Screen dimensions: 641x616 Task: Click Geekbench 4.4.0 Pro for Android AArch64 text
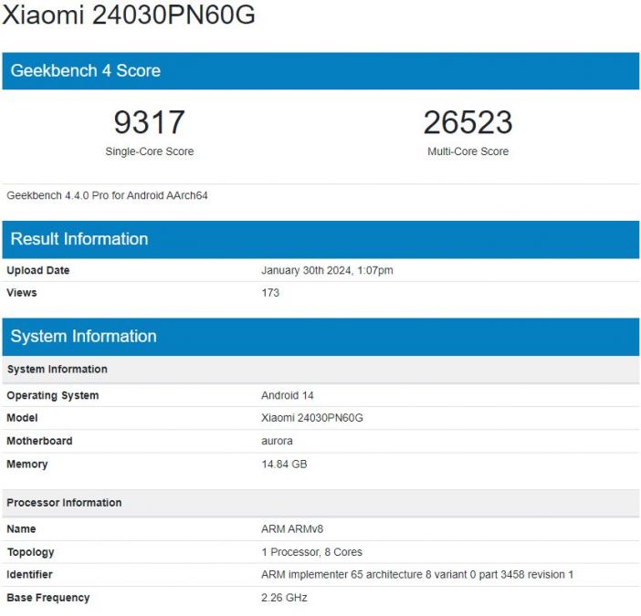(107, 195)
